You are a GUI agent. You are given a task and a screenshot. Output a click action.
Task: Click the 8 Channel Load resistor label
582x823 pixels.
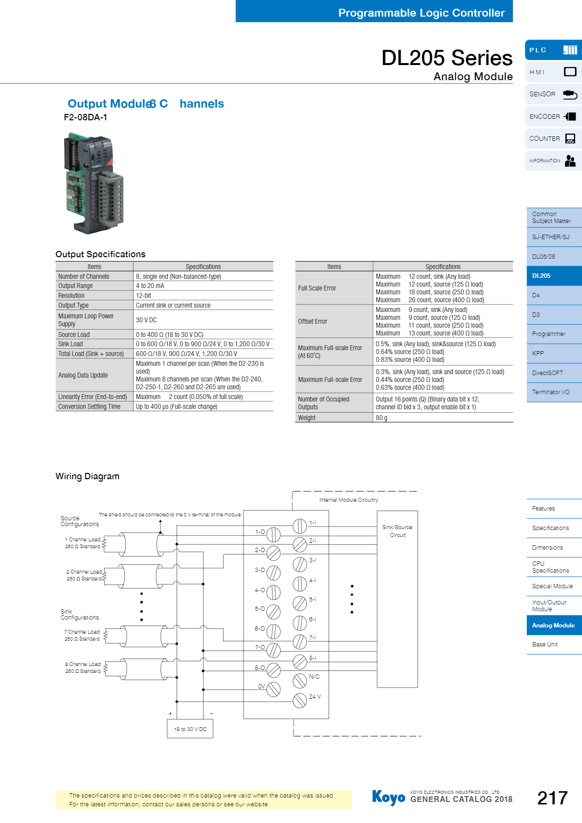[83, 667]
